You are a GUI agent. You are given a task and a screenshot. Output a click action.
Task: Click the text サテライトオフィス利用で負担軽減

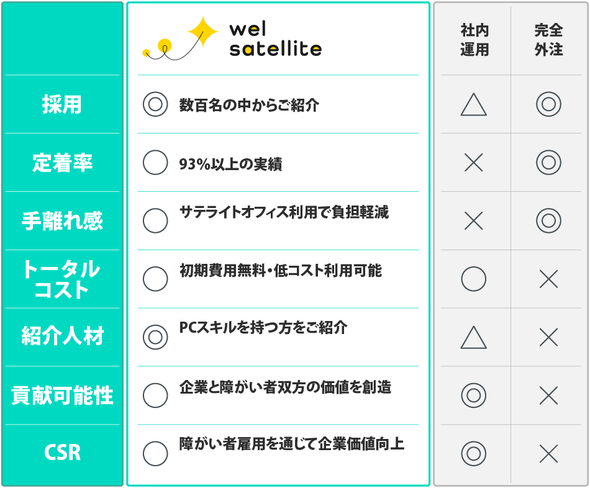pyautogui.click(x=284, y=212)
